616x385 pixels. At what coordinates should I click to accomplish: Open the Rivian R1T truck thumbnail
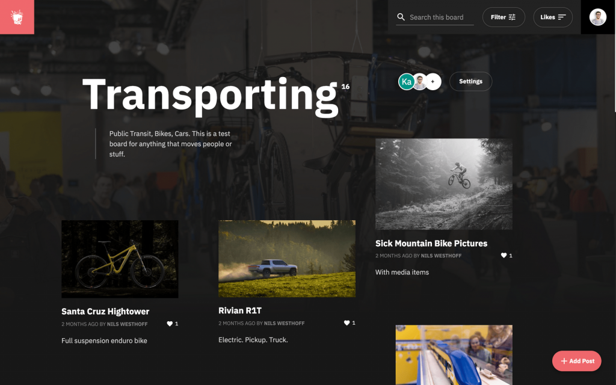coord(287,259)
